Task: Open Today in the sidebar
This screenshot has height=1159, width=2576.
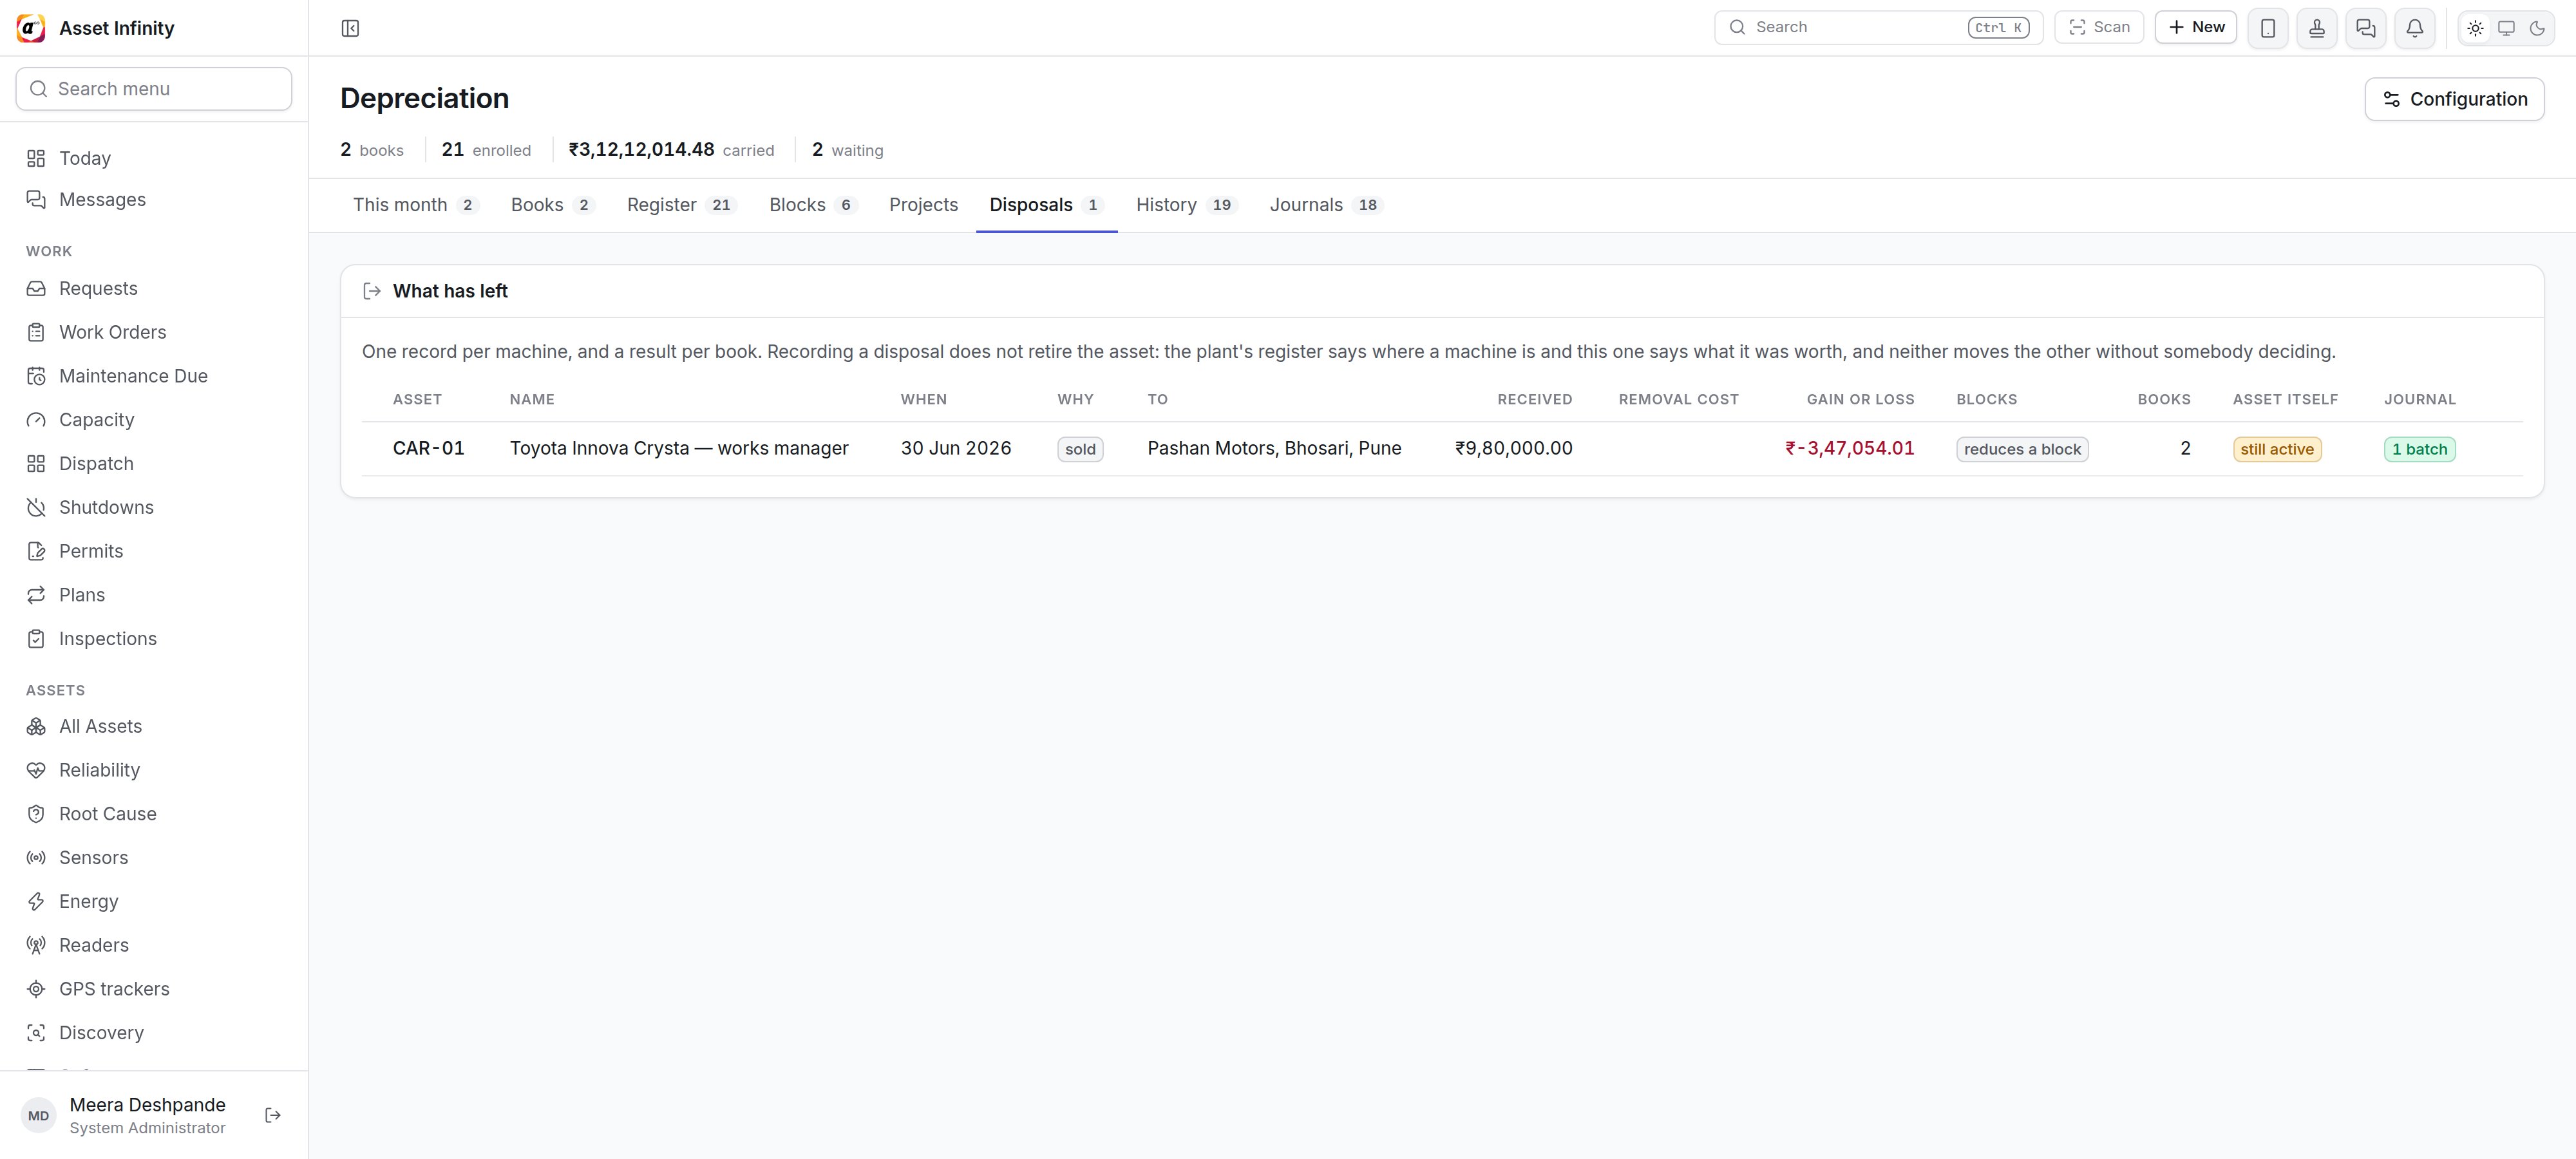Action: click(x=154, y=158)
